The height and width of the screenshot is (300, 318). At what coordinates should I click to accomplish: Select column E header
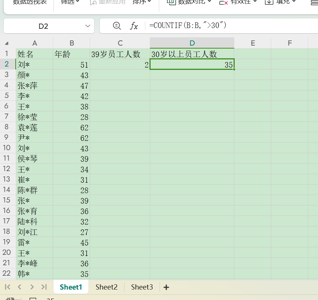[253, 43]
